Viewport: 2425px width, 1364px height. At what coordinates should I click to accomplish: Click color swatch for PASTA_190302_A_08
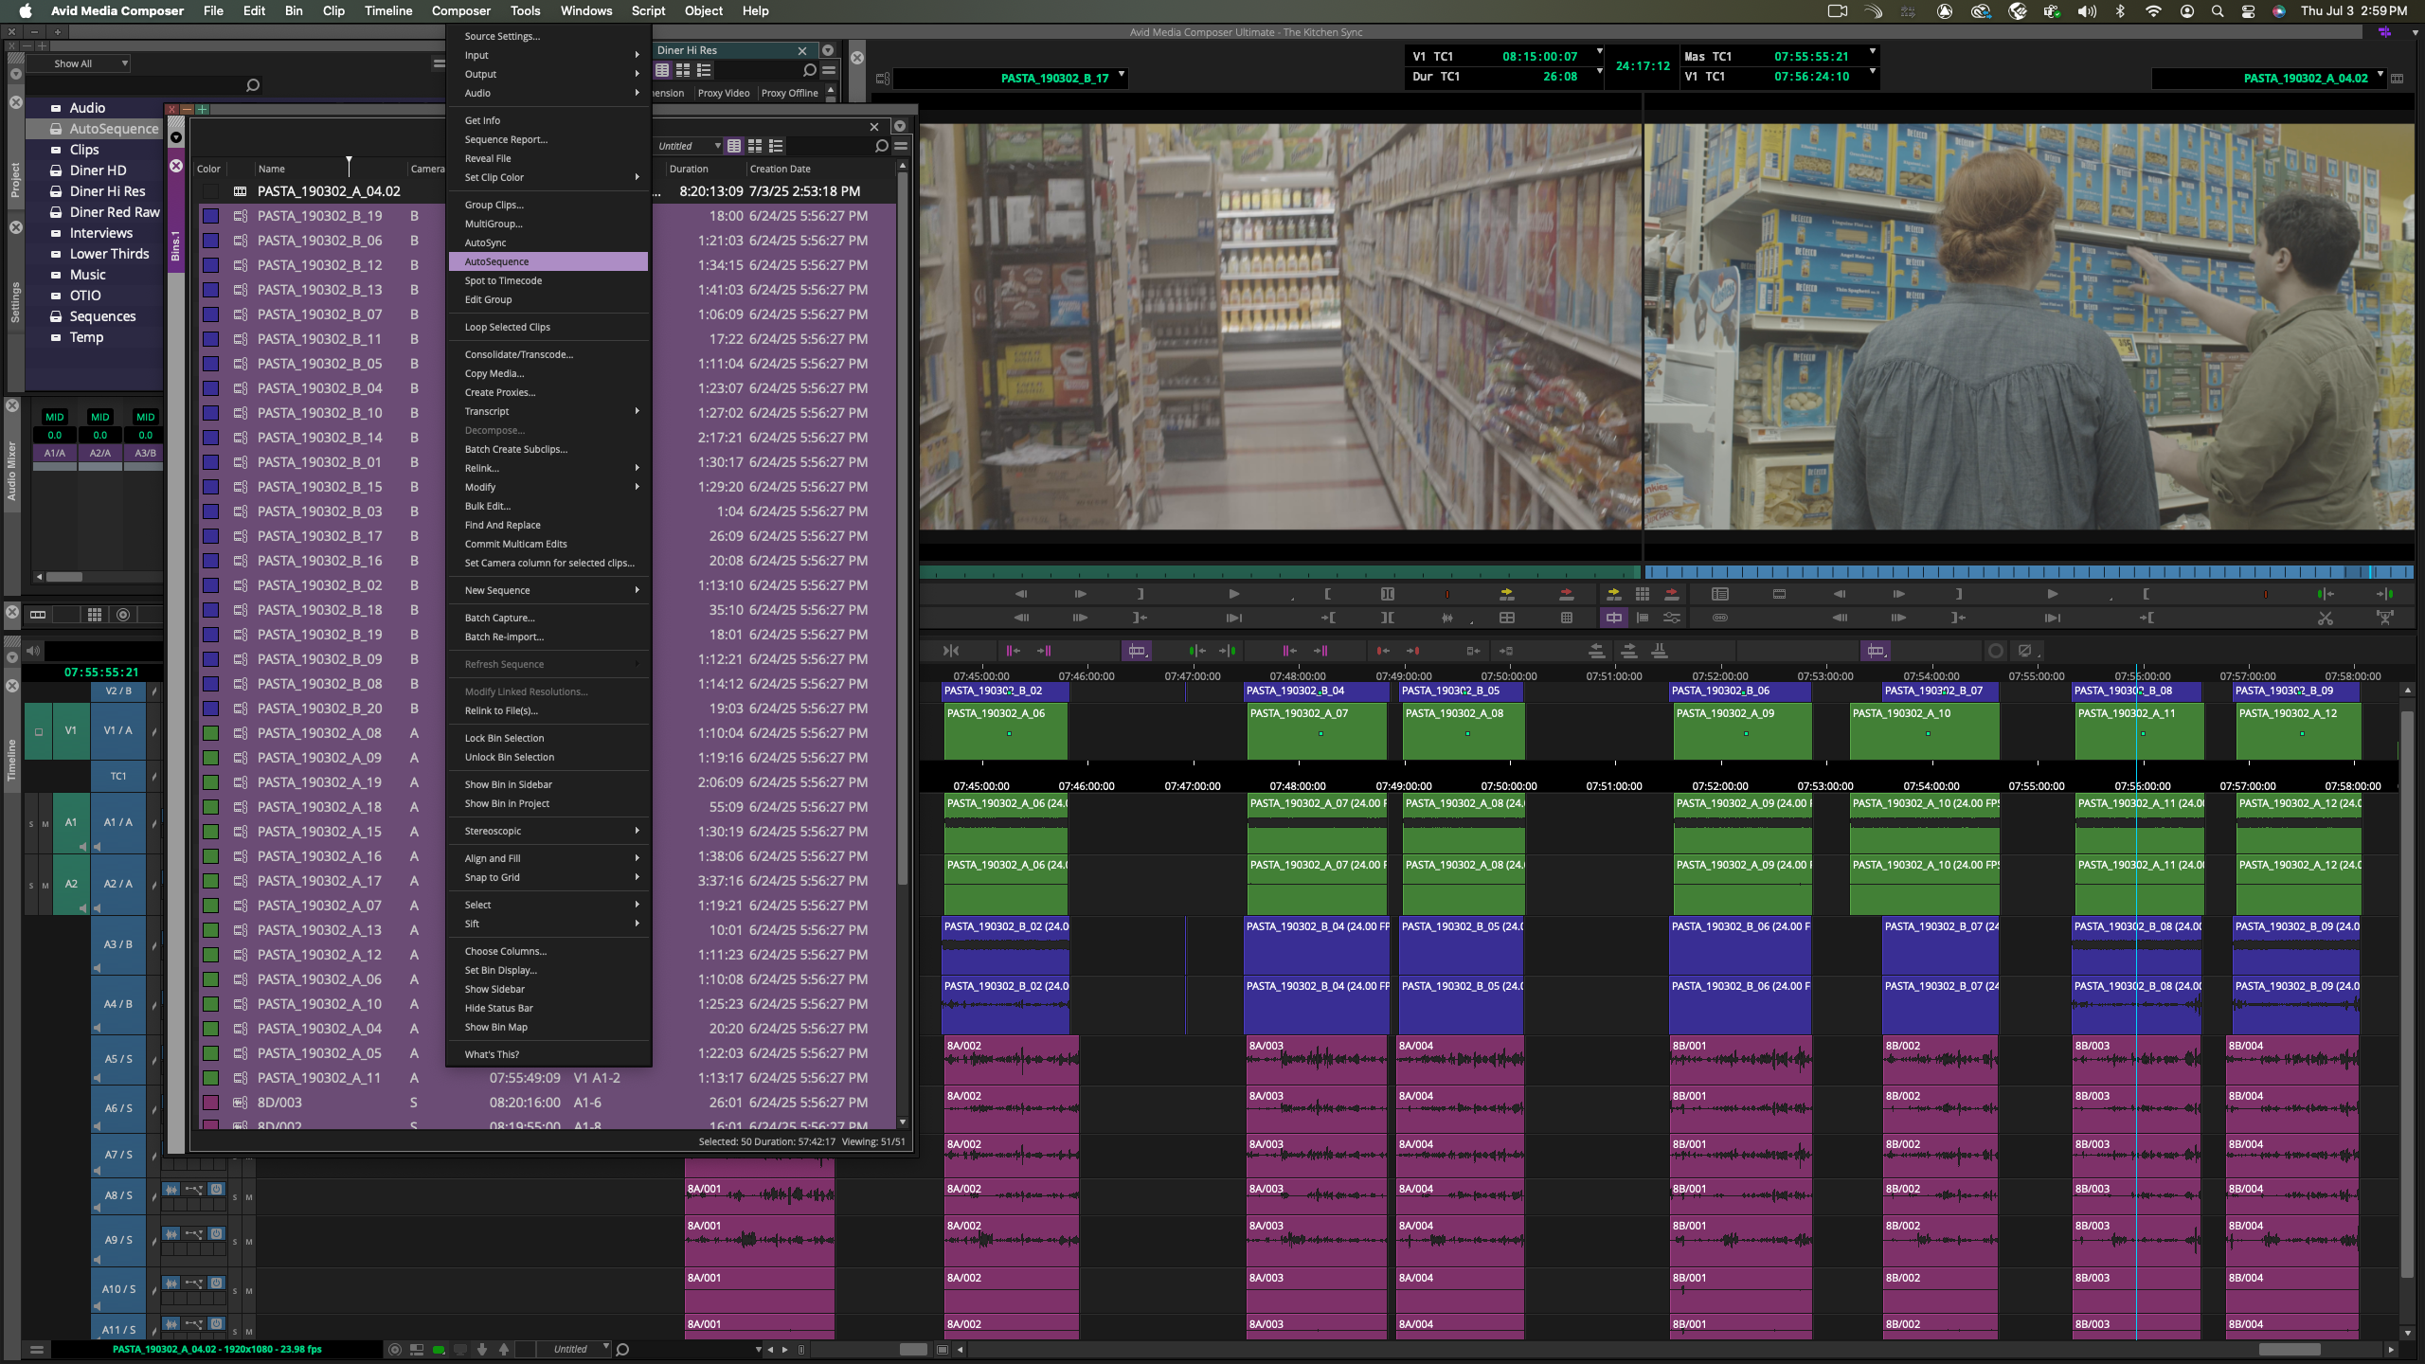click(x=211, y=733)
